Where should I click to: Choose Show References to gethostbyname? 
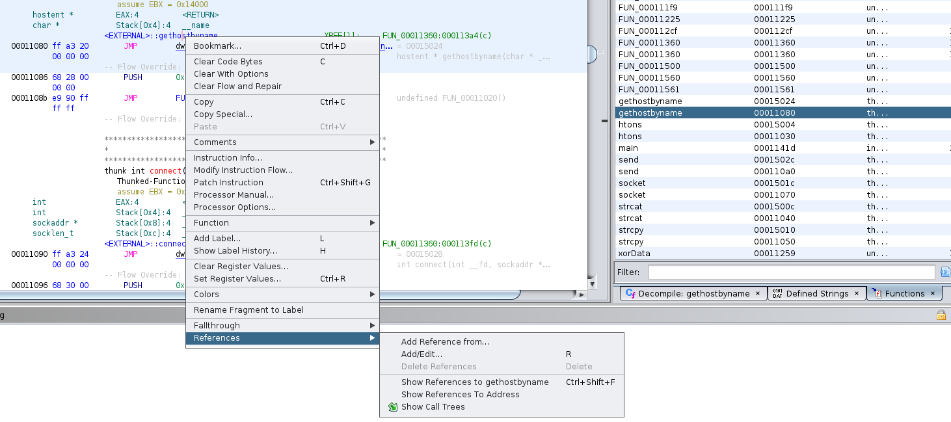pyautogui.click(x=475, y=382)
